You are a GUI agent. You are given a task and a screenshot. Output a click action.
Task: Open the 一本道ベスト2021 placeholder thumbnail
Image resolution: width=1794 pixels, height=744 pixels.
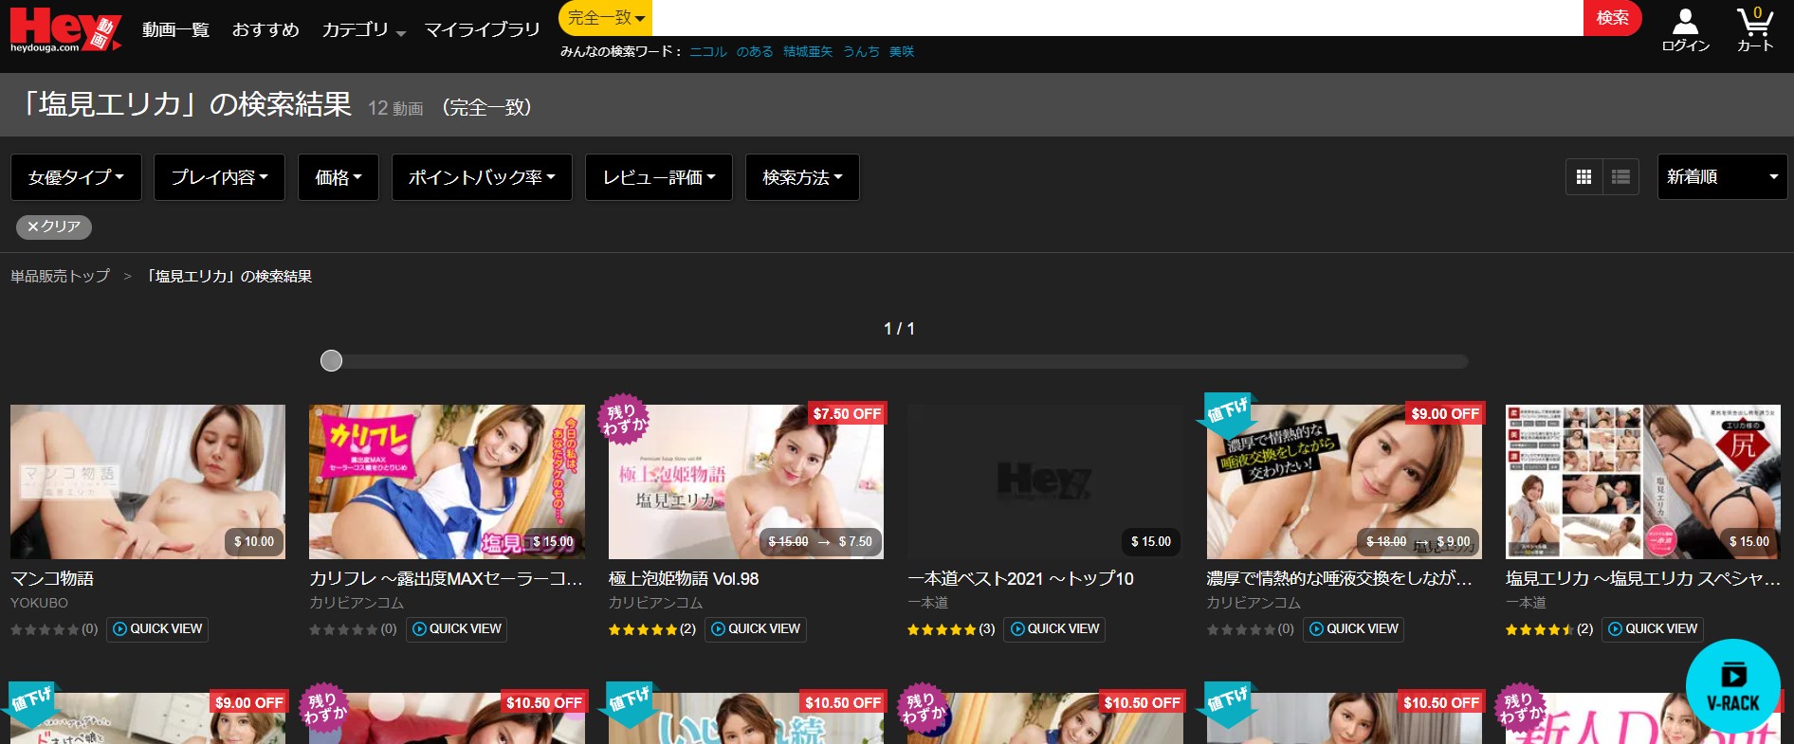(x=1045, y=481)
